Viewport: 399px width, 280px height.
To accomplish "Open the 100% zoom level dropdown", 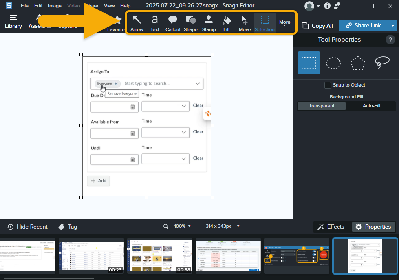I will click(183, 226).
